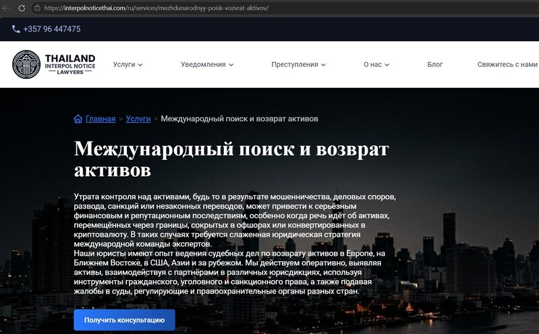
Task: Click the browser back arrow
Action: (6, 8)
